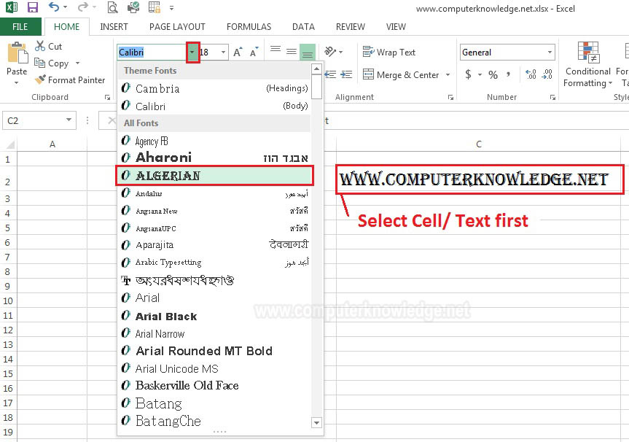Switch to the REVIEW tab

[x=350, y=27]
